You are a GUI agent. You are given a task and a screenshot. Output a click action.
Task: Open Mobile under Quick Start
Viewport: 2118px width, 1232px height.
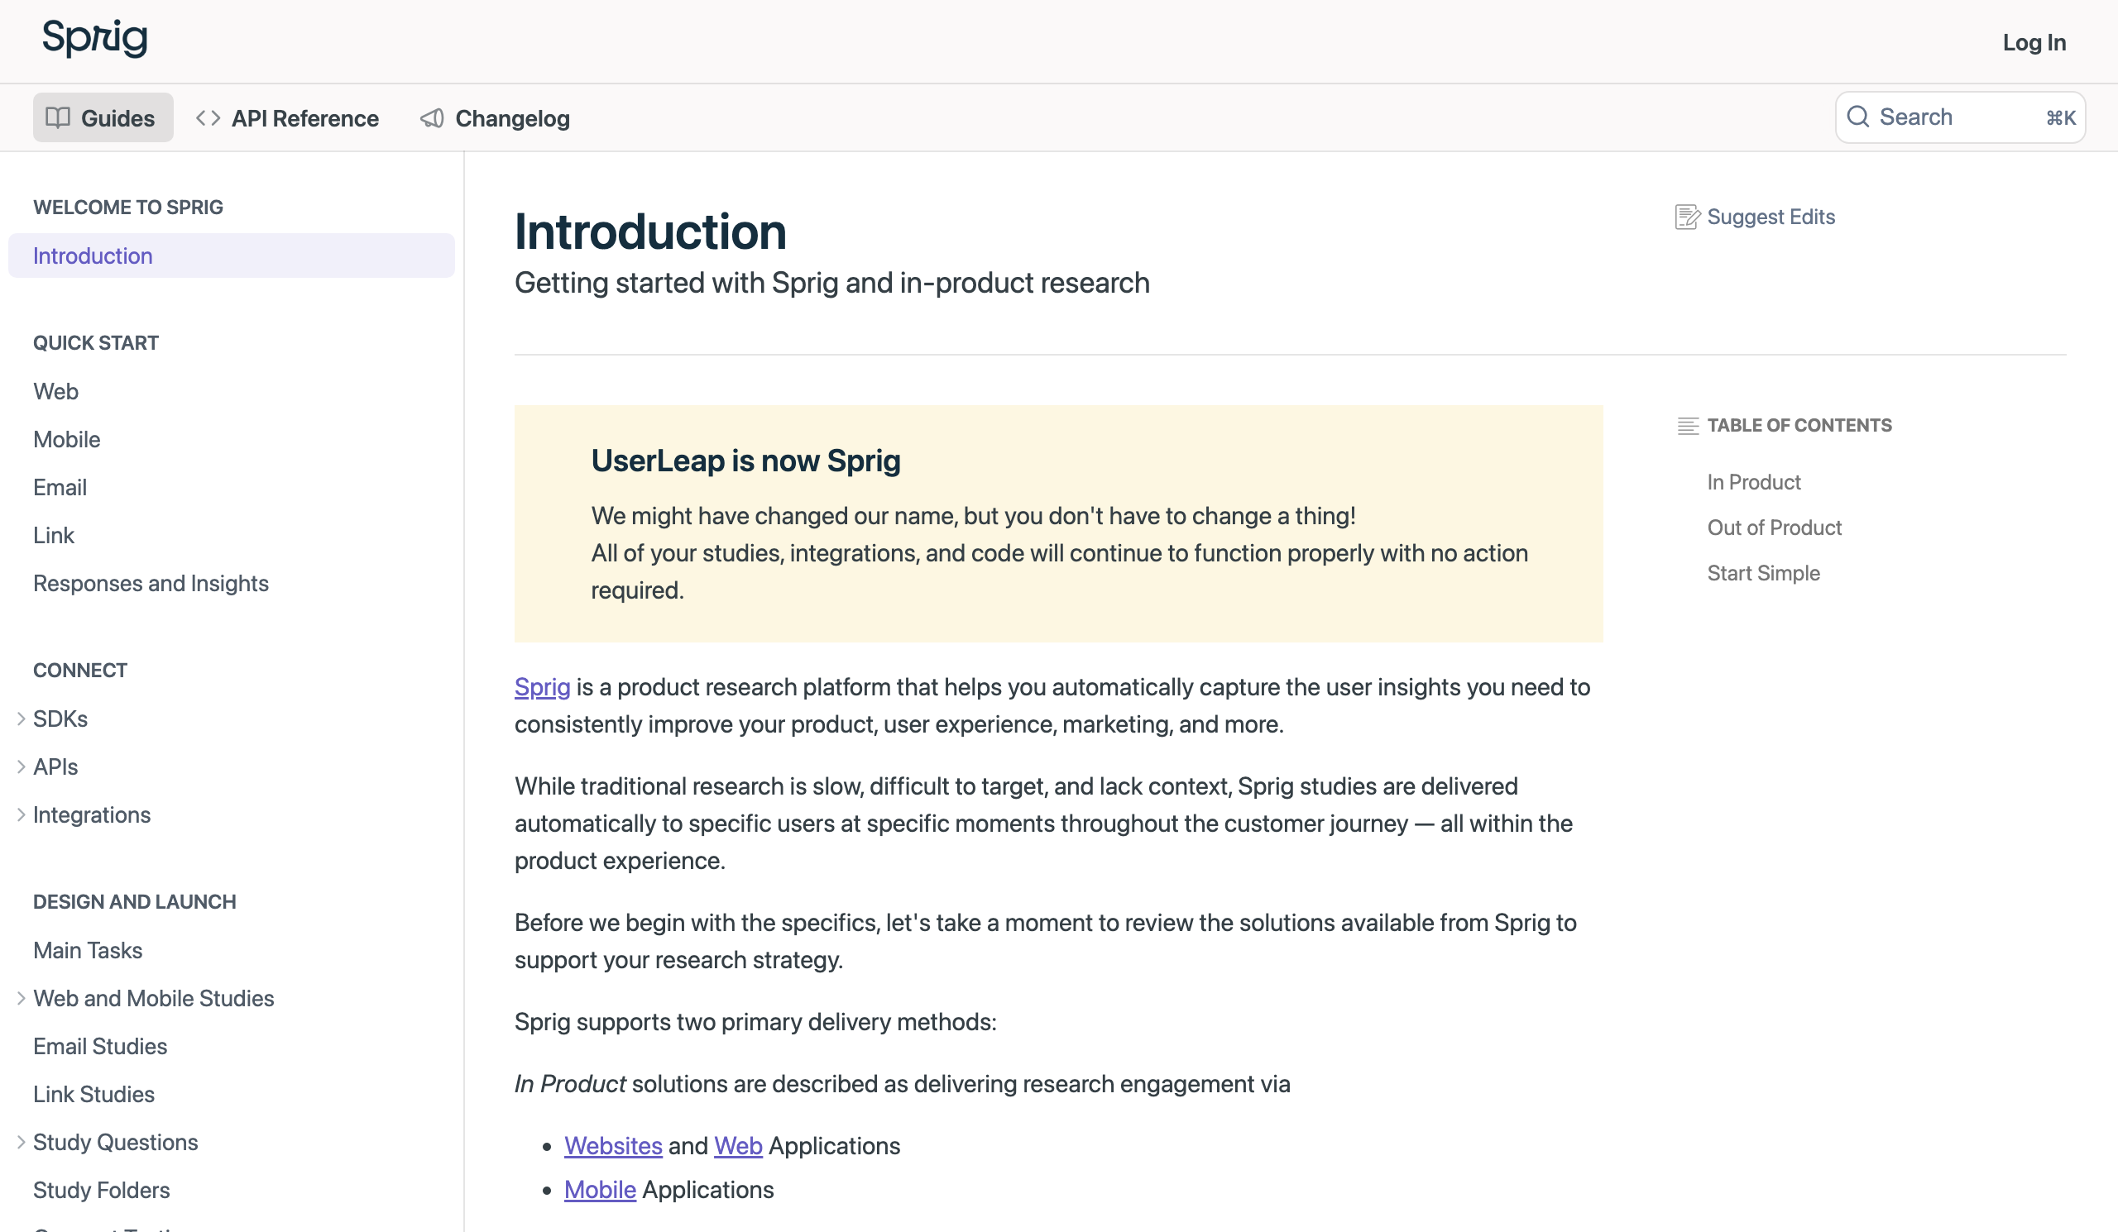tap(66, 439)
